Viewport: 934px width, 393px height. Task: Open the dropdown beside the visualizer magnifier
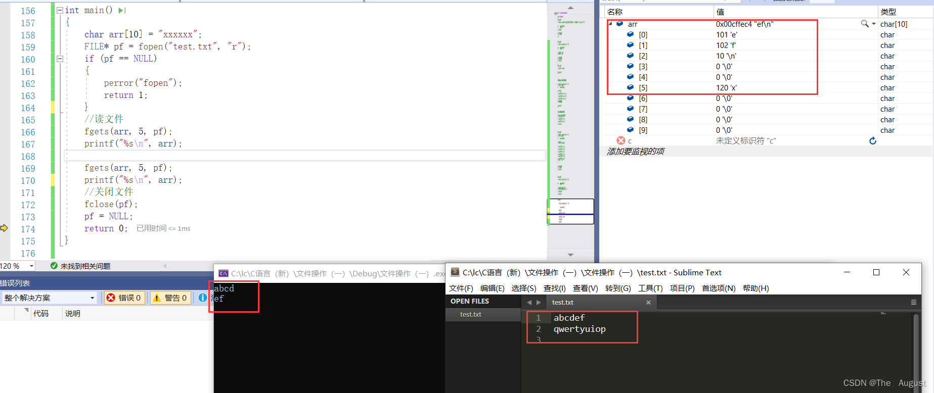874,24
